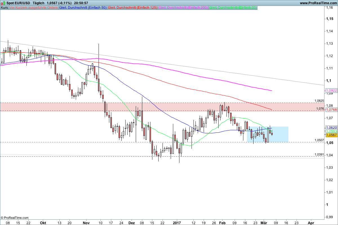Click the 1,0825 resistance level label
338x225 pixels.
click(x=319, y=101)
